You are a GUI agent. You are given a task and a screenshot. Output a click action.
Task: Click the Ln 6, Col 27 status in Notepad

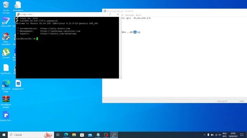point(222,101)
